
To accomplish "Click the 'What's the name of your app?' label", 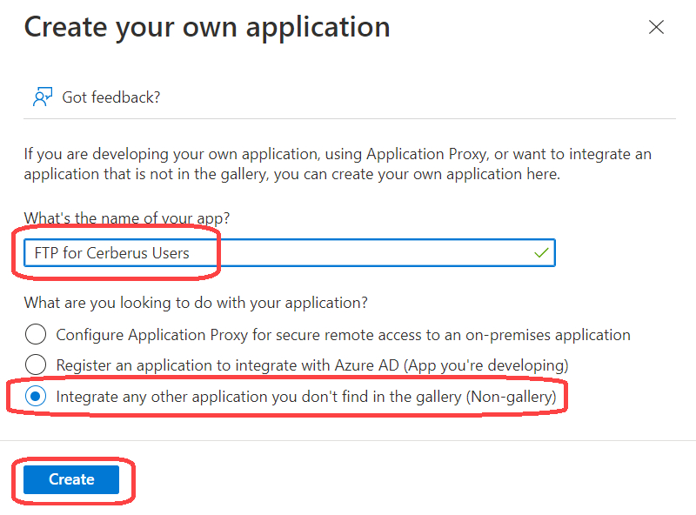I will coord(132,217).
